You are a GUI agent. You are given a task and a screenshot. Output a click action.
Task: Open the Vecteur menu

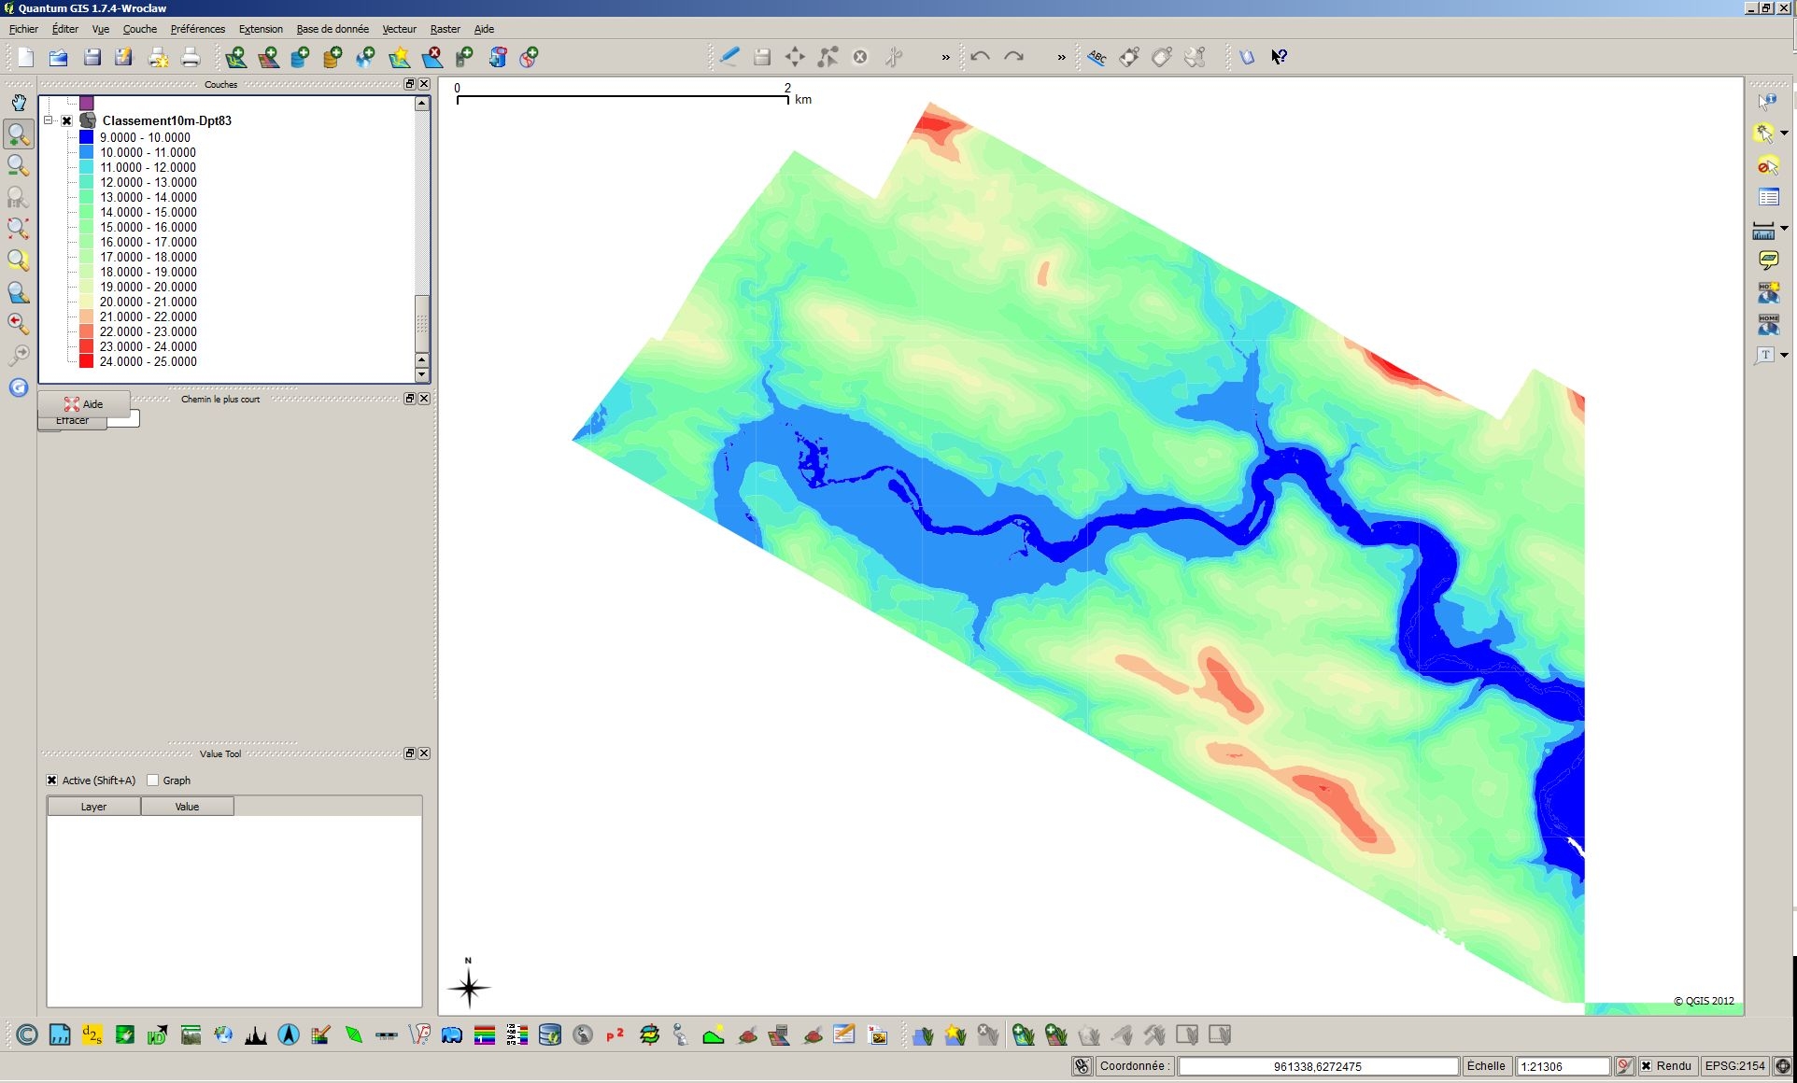point(399,29)
